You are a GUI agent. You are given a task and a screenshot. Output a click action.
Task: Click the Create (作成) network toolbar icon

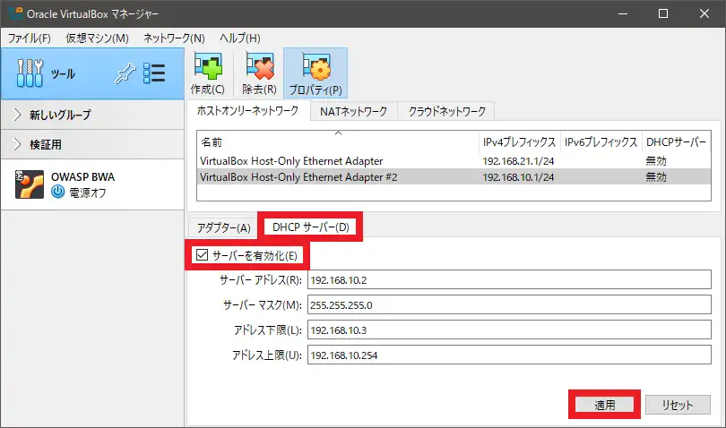point(207,67)
